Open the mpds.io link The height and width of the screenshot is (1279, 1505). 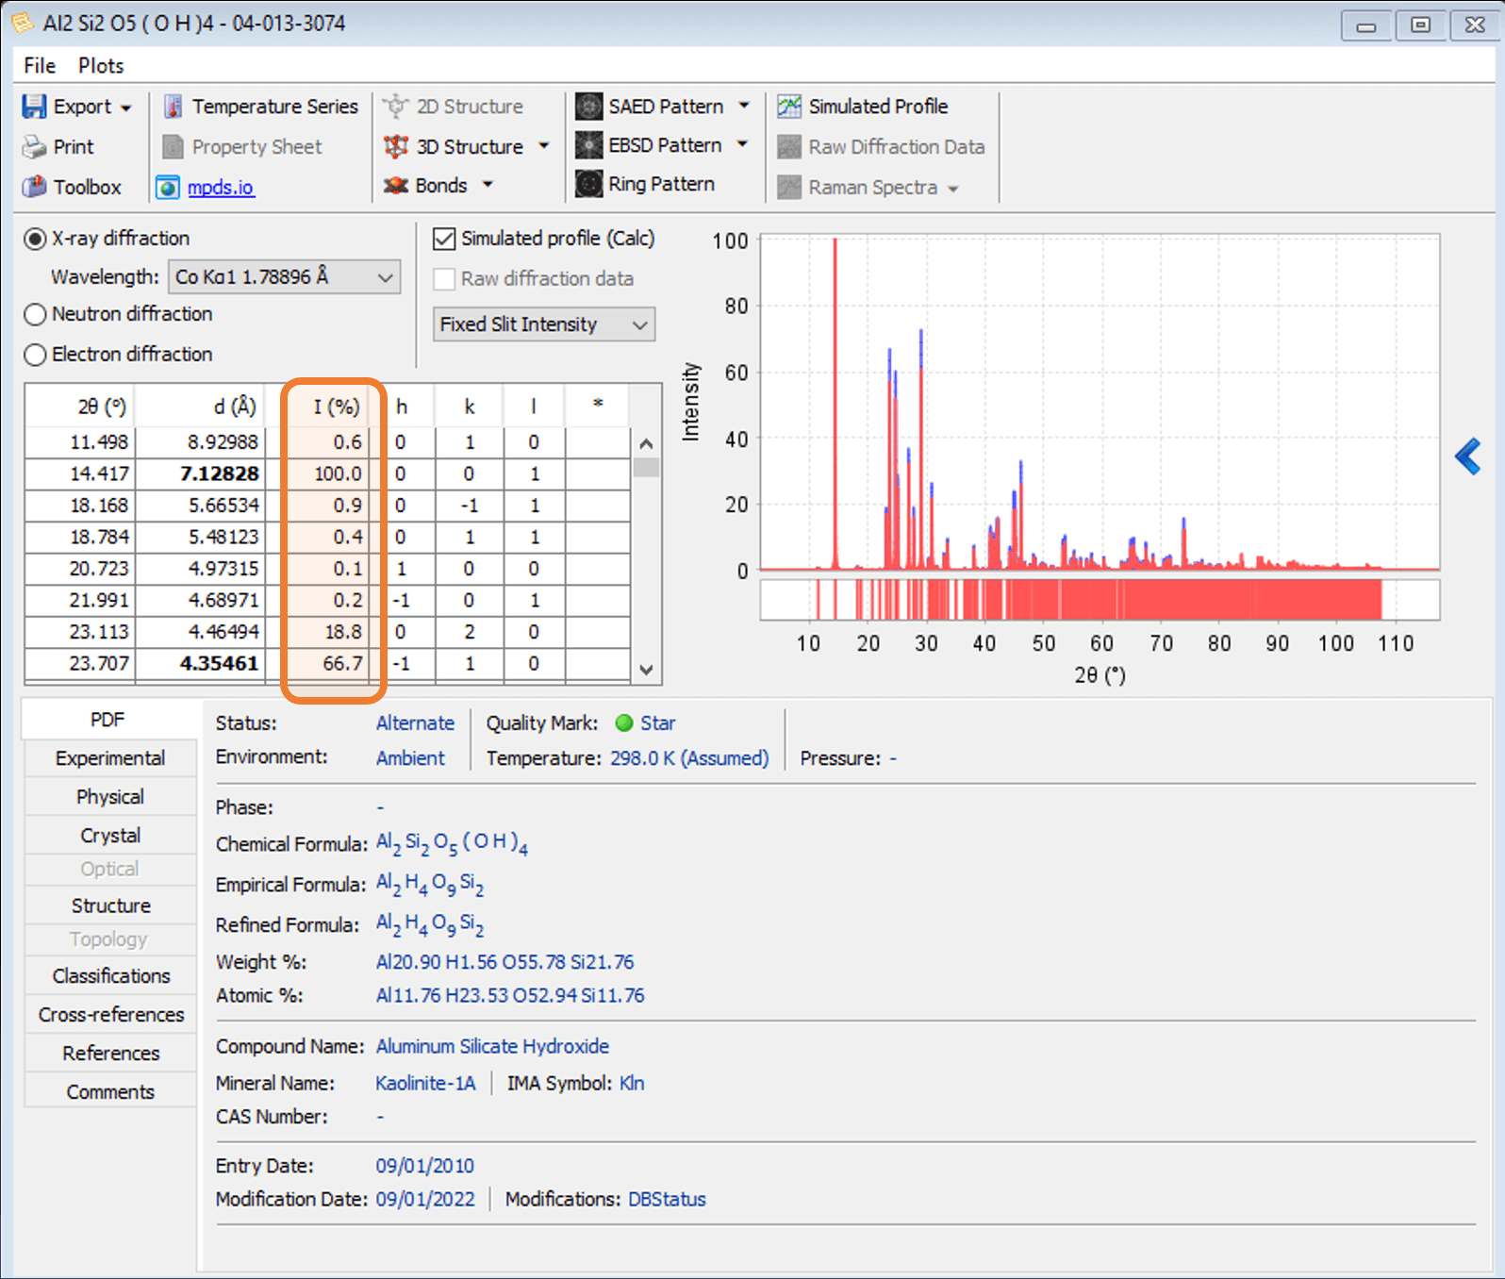point(220,188)
